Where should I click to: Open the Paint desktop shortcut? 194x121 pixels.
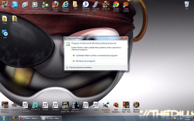(25, 6)
